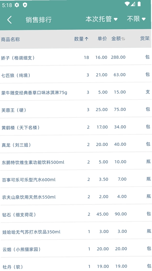Tap the 商品名称 column header
The width and height of the screenshot is (152, 271).
(10, 39)
